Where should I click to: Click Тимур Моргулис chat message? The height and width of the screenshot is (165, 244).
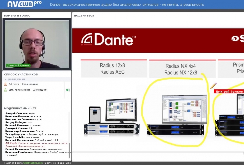[32, 134]
